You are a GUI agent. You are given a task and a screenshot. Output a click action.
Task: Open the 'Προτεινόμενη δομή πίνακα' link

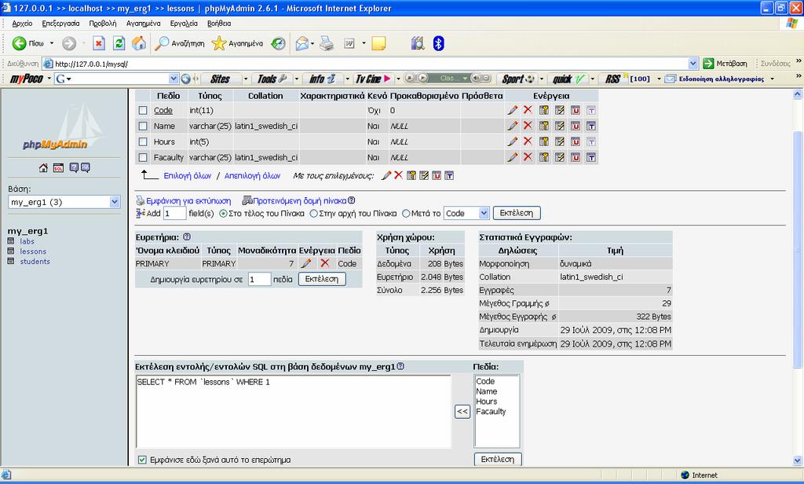point(299,200)
